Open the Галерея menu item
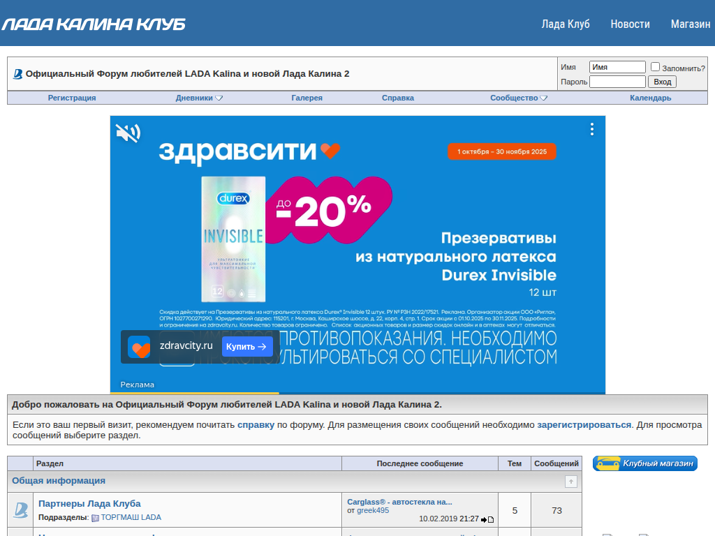This screenshot has width=715, height=536. [x=307, y=98]
